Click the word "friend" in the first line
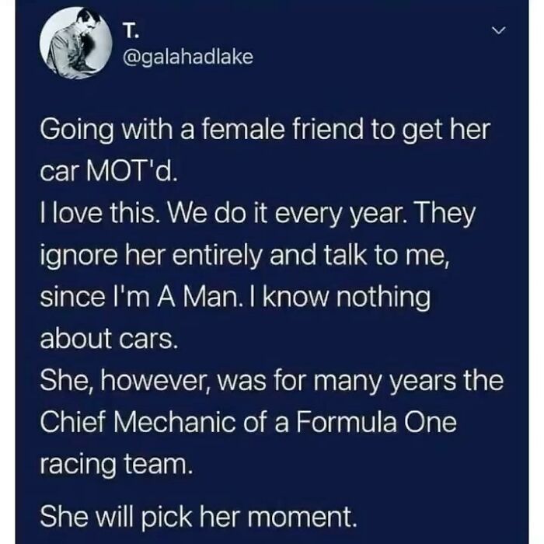 tap(330, 130)
